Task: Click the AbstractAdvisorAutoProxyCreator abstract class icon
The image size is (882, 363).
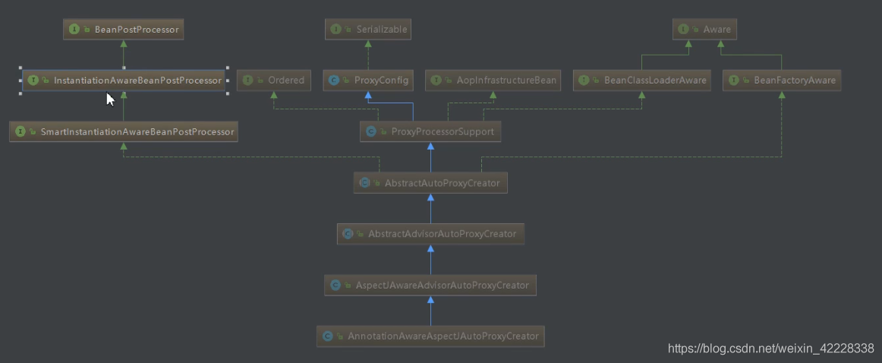Action: pyautogui.click(x=348, y=234)
